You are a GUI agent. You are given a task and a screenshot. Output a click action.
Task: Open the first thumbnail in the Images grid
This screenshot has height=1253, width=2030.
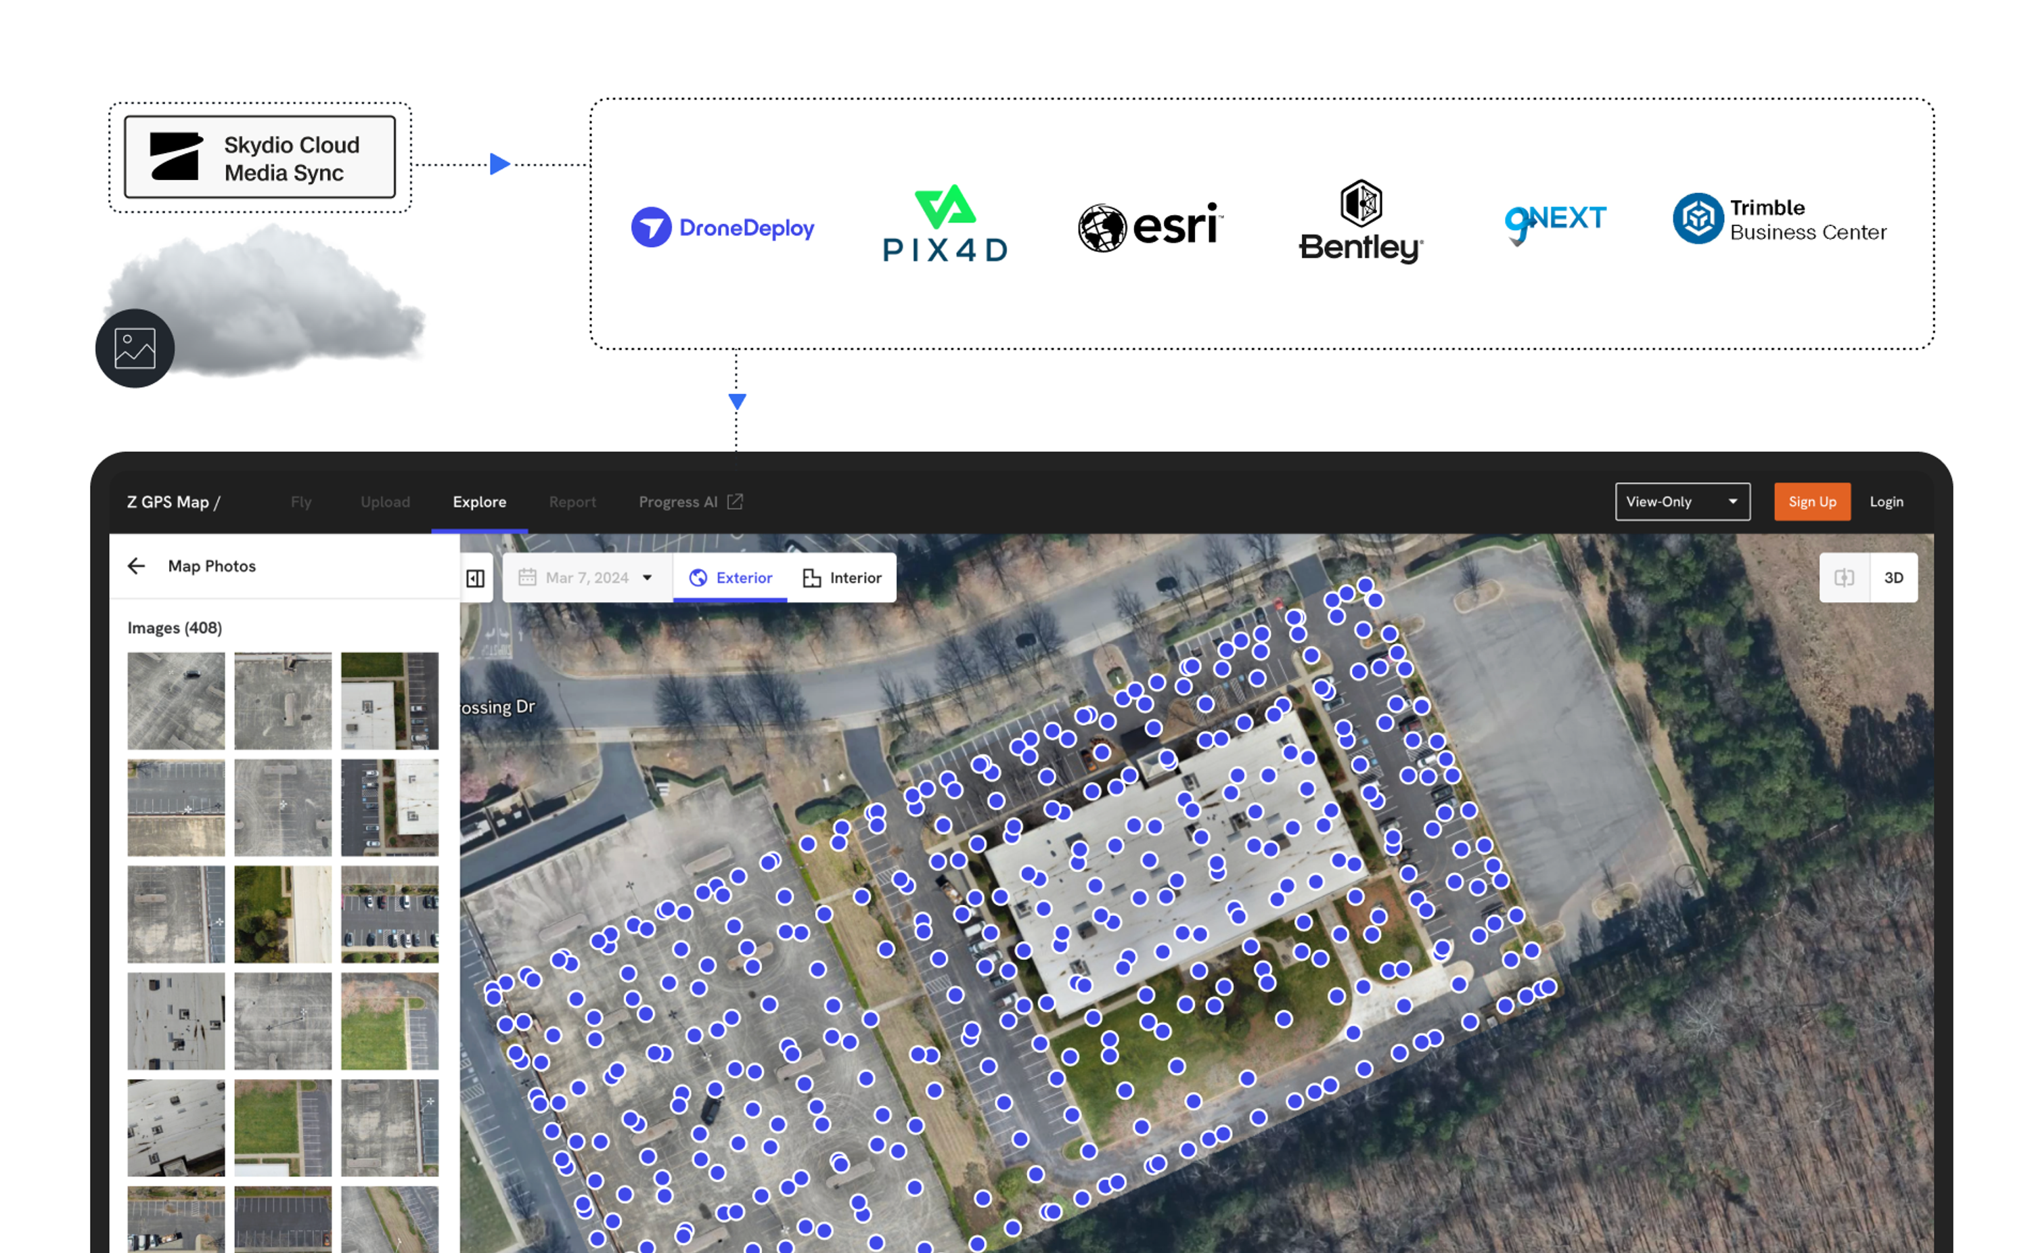coord(176,701)
